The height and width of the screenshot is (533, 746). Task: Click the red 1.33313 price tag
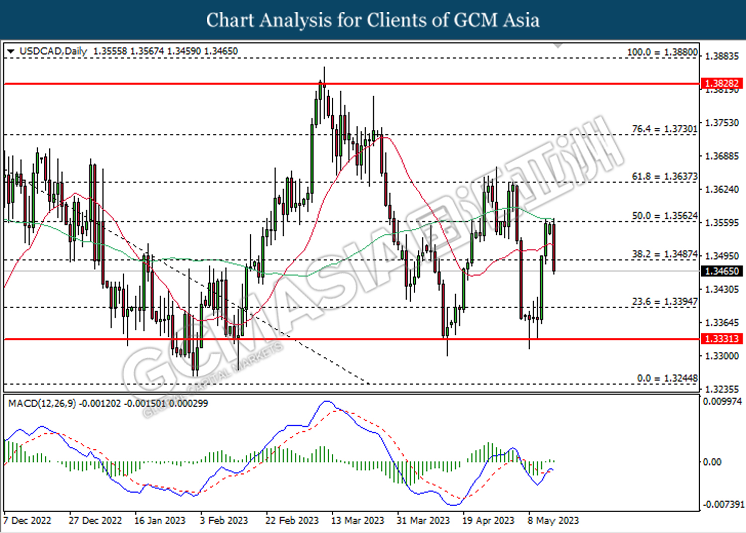[x=722, y=339]
